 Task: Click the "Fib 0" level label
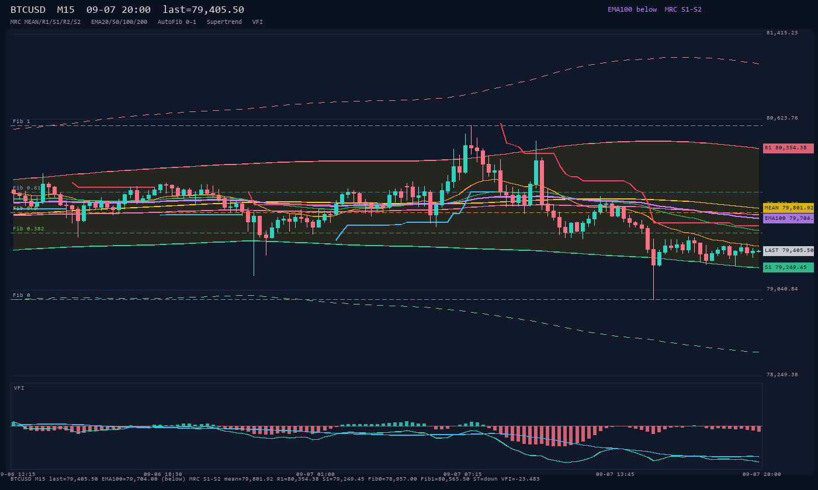(x=22, y=295)
